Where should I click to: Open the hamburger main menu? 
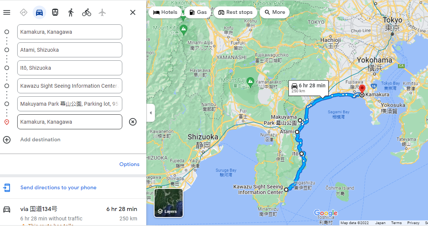pyautogui.click(x=7, y=12)
